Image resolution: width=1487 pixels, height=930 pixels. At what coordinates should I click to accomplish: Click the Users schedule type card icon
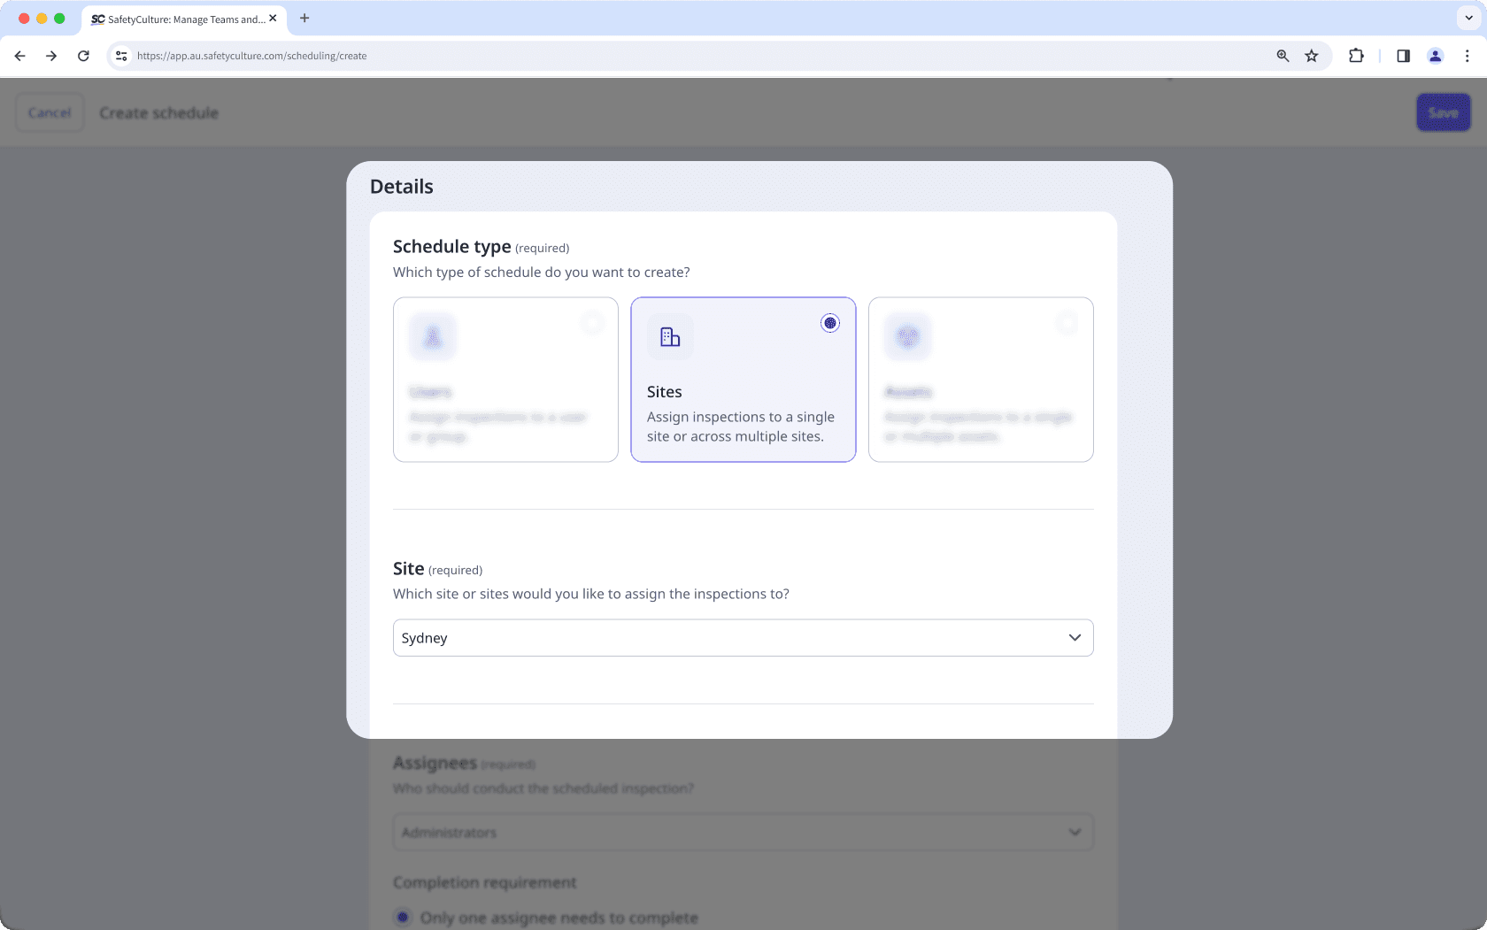[x=432, y=336]
